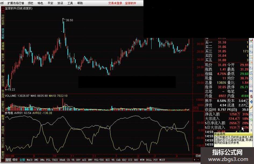Open the 敢死队 sidebar tab

tap(3, 155)
